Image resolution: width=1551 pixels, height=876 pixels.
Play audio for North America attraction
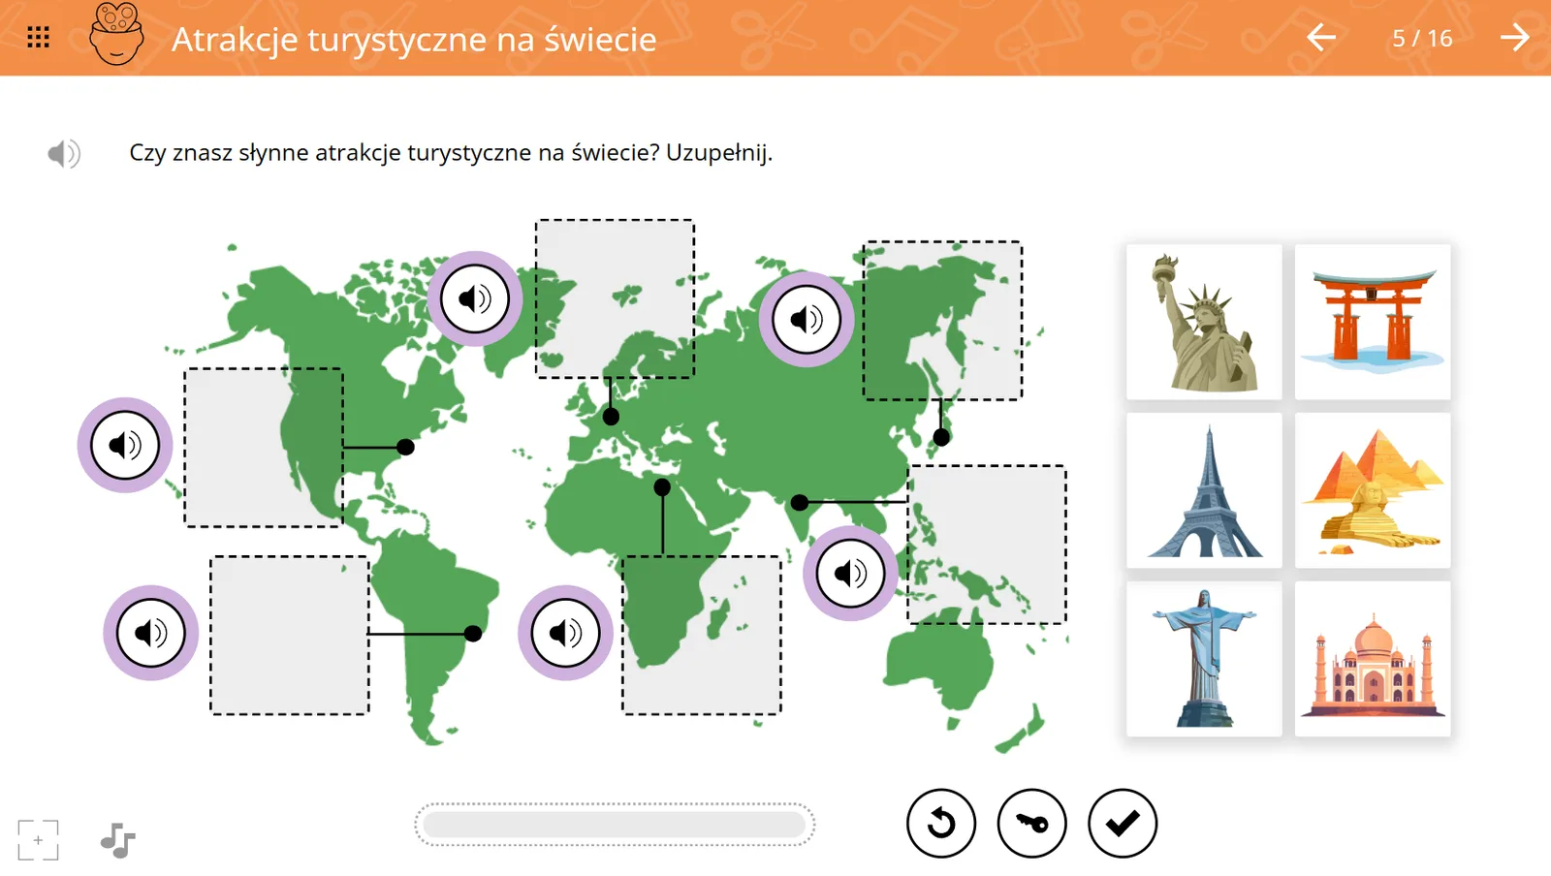[125, 445]
